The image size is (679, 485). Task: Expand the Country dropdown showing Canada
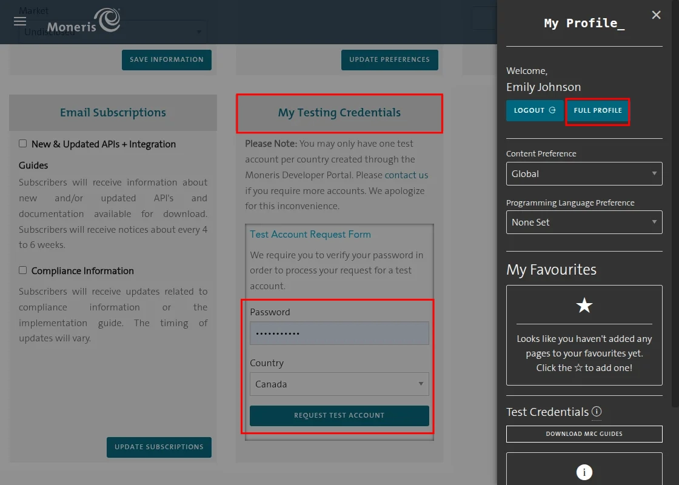point(339,384)
